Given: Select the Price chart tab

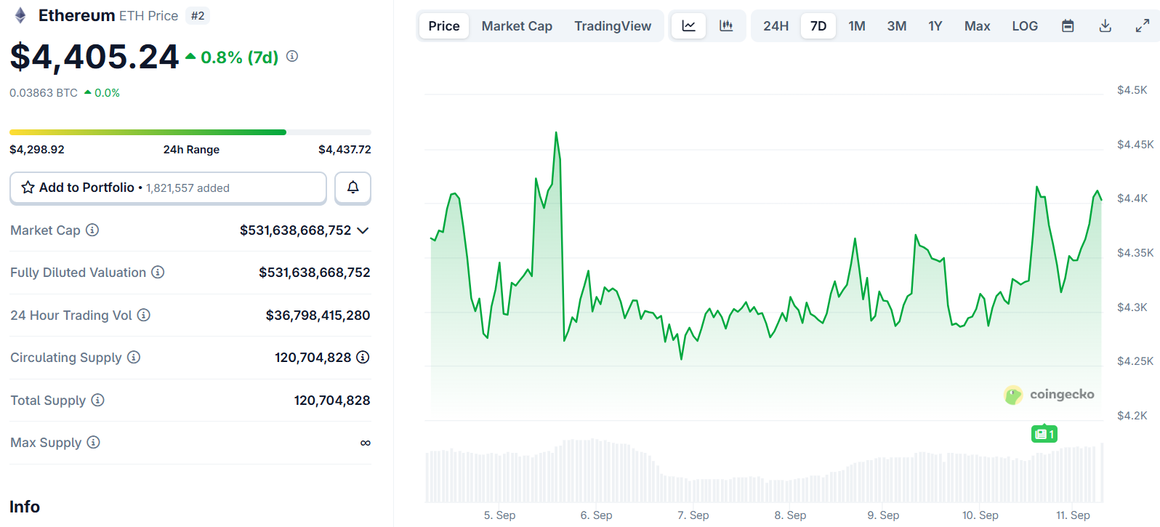Looking at the screenshot, I should point(444,26).
